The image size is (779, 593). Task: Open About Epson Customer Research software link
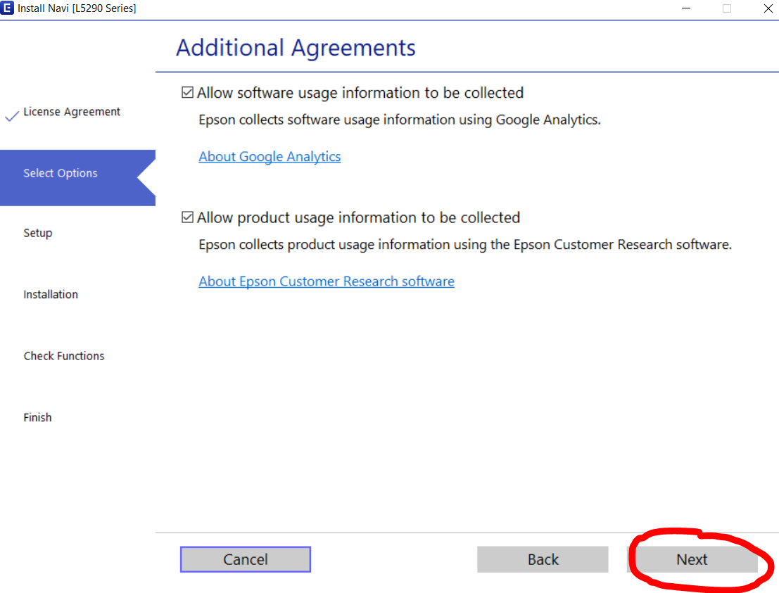[326, 281]
